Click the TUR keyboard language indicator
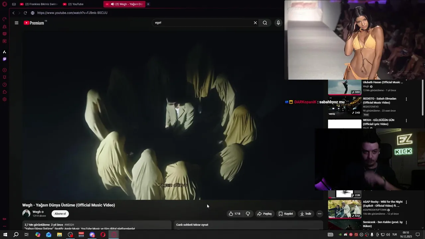The image size is (425, 239). coord(394,235)
